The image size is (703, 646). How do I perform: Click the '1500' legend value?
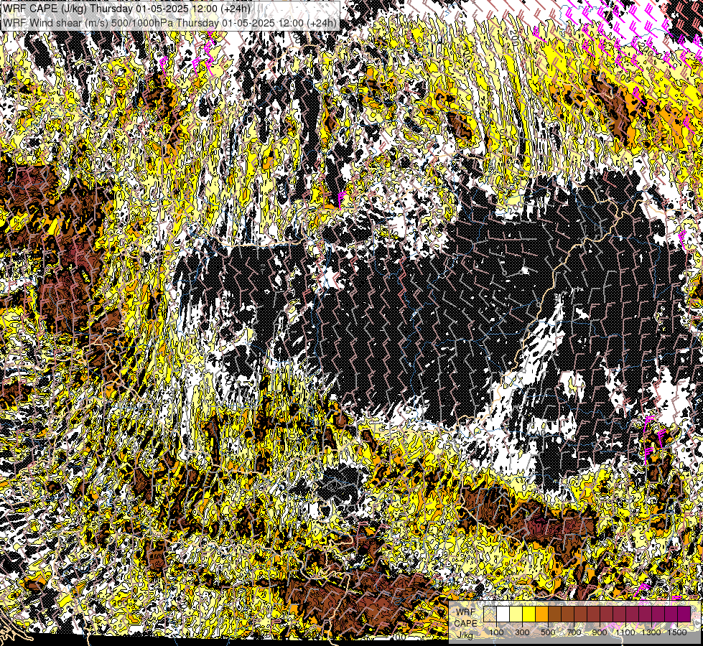tap(677, 632)
